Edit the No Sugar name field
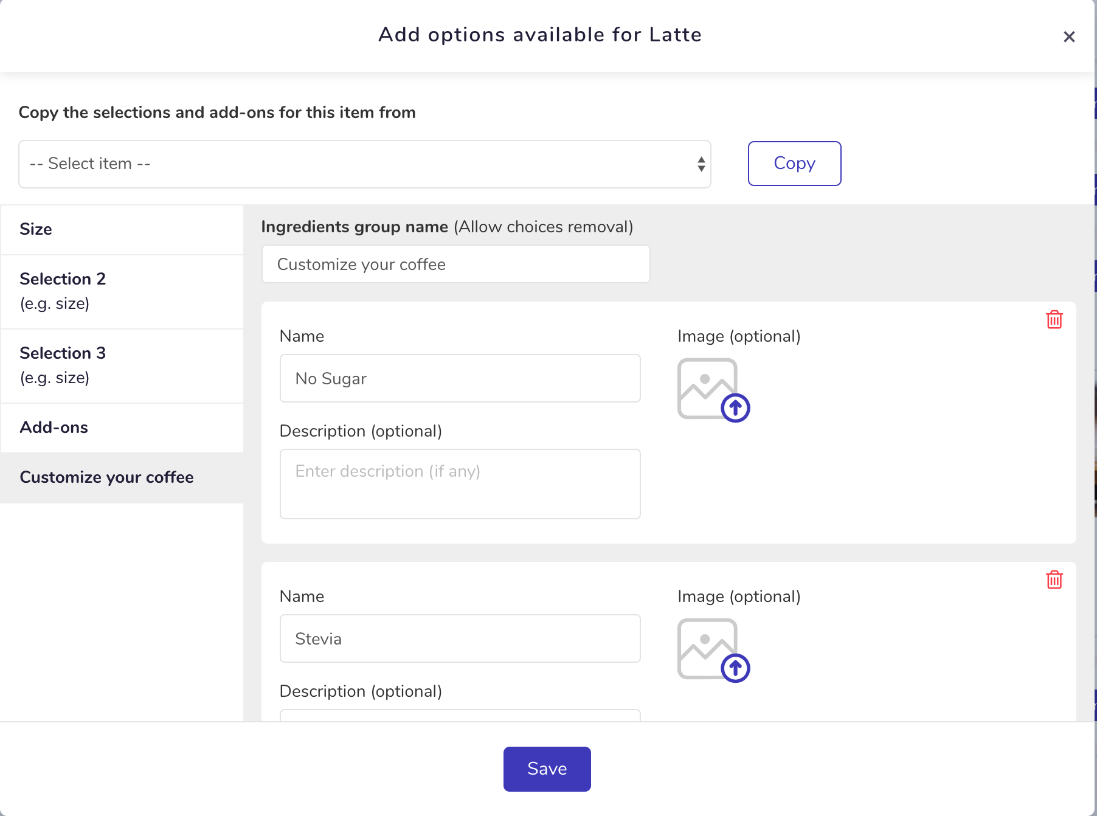This screenshot has height=816, width=1097. point(460,378)
